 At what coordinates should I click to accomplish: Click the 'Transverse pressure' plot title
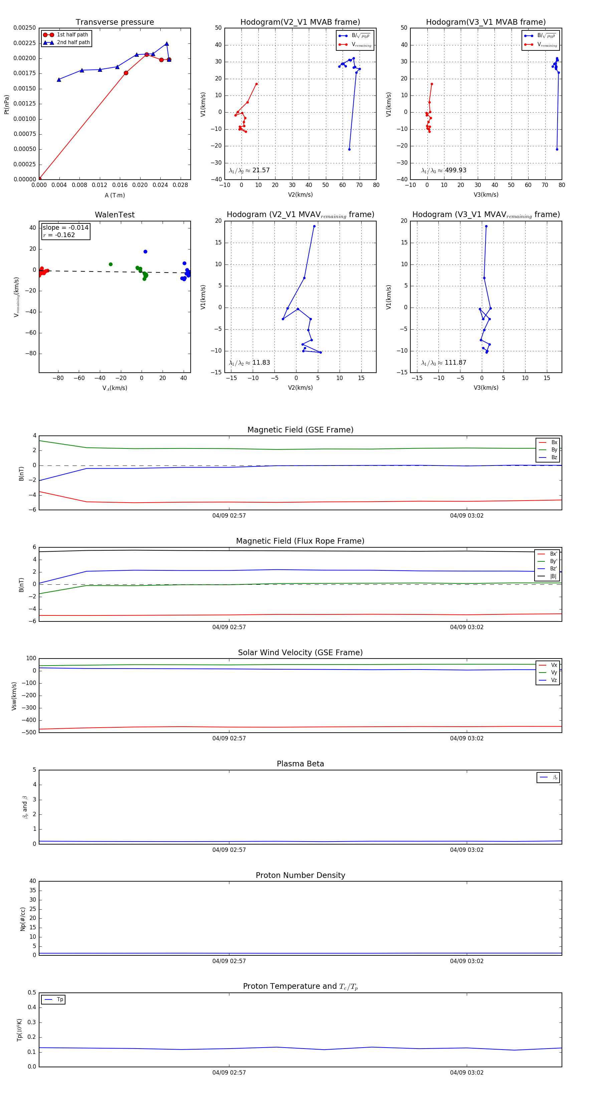[115, 22]
